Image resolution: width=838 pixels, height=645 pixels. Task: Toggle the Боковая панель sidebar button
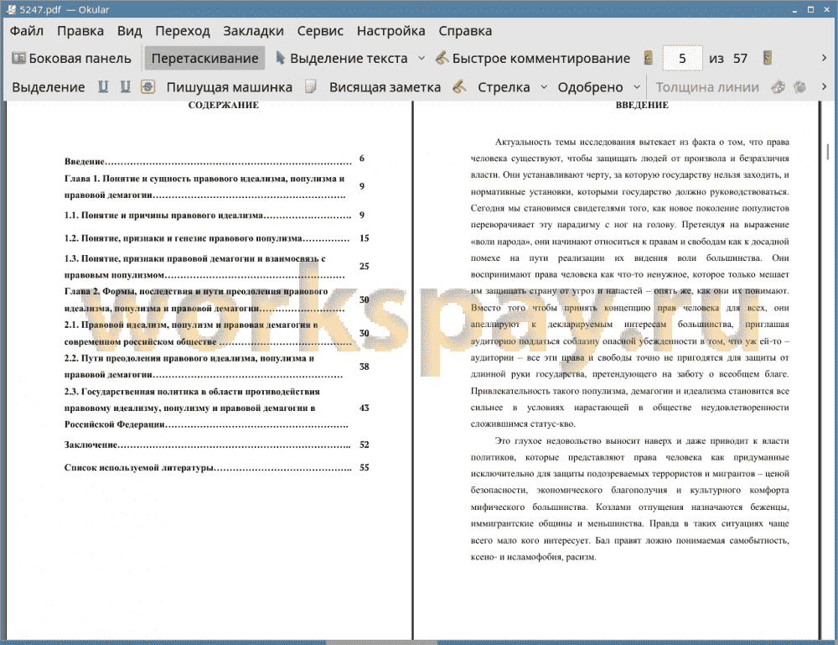(x=71, y=59)
